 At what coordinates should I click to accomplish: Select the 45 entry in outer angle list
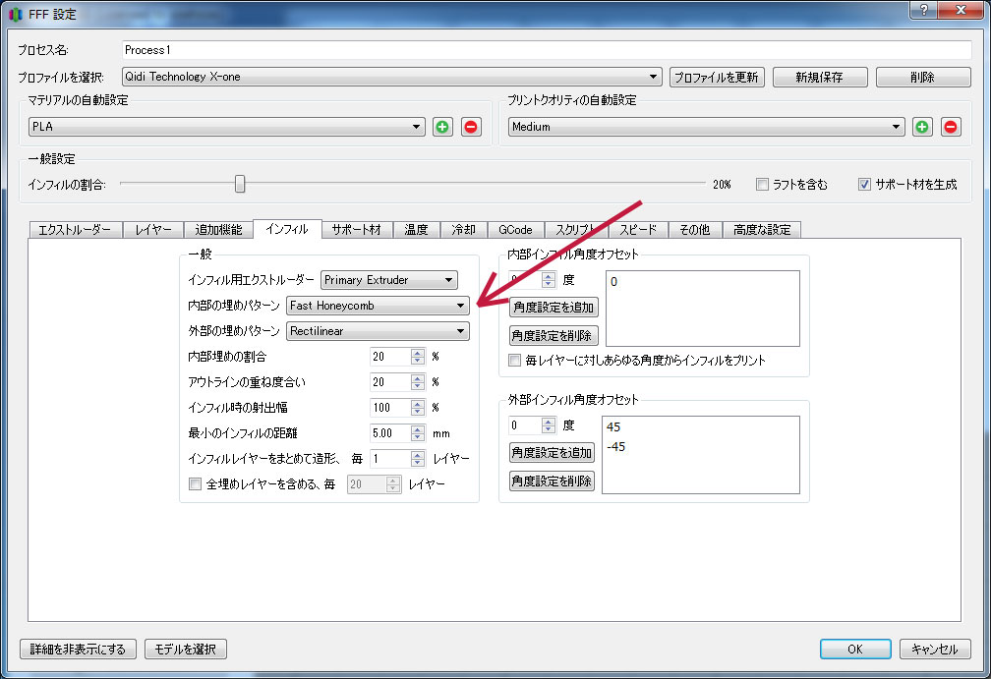[613, 427]
